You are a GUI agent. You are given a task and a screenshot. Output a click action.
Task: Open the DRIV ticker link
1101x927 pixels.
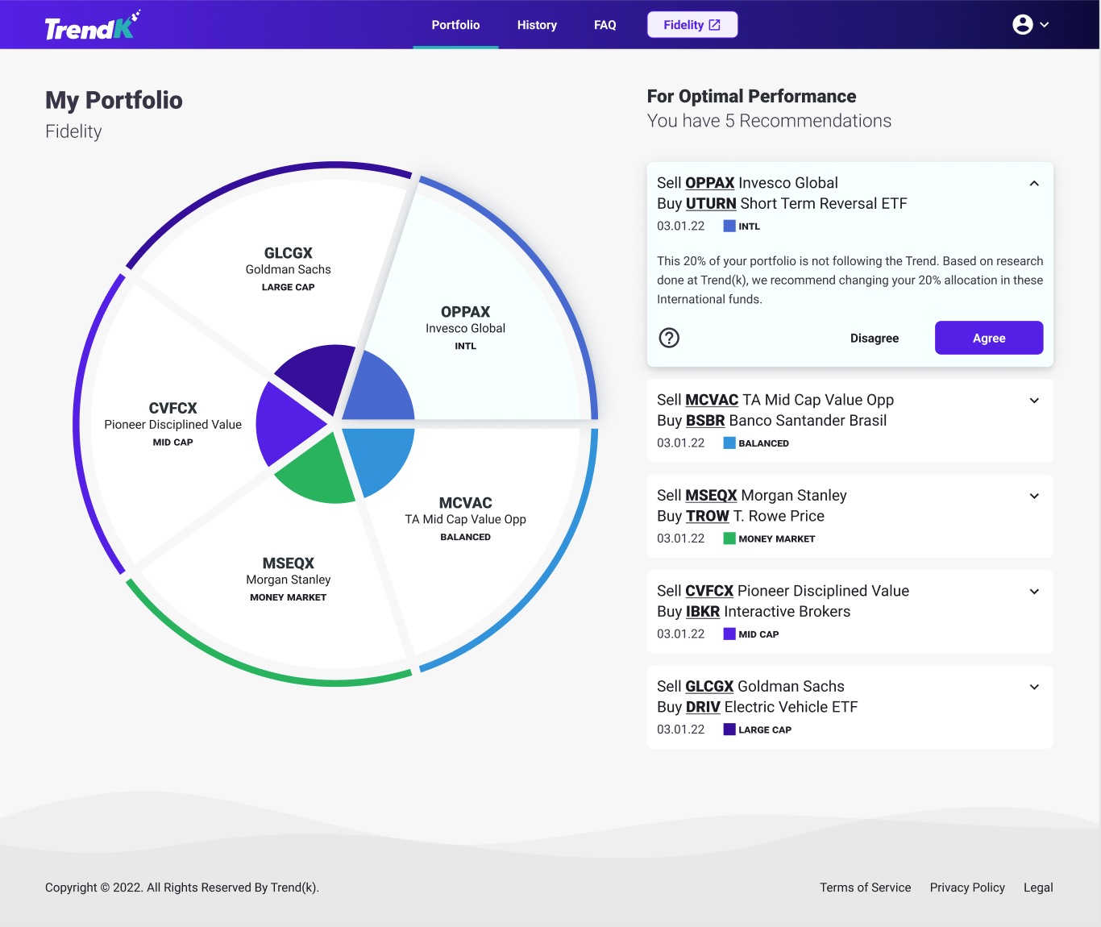click(703, 707)
